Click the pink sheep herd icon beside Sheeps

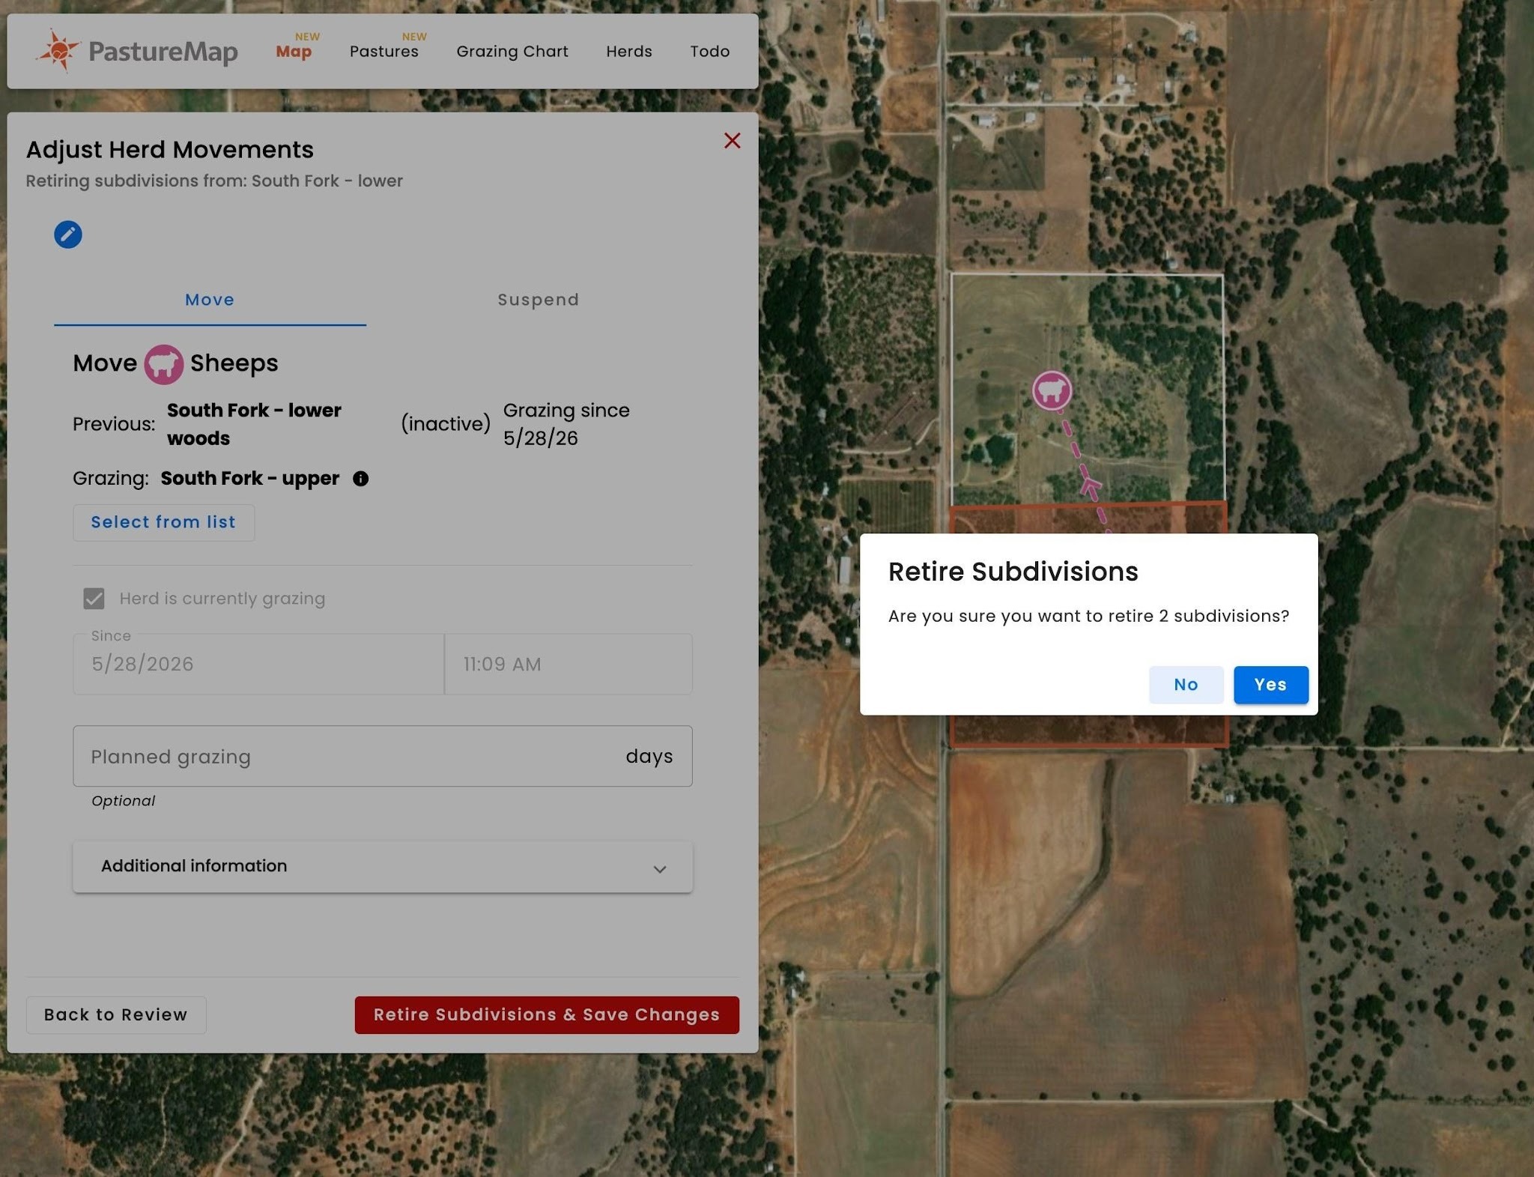click(163, 364)
